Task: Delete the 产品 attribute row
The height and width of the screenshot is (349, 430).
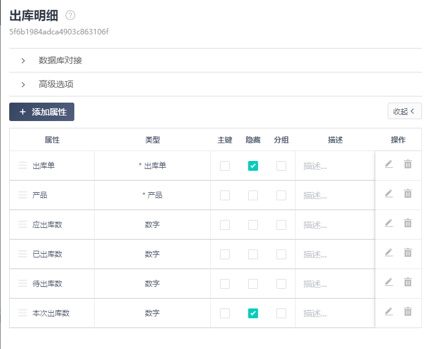Action: [408, 194]
